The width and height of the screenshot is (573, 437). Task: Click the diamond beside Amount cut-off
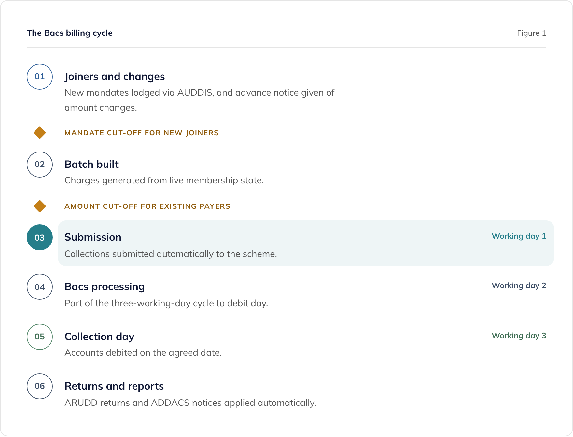pyautogui.click(x=40, y=206)
